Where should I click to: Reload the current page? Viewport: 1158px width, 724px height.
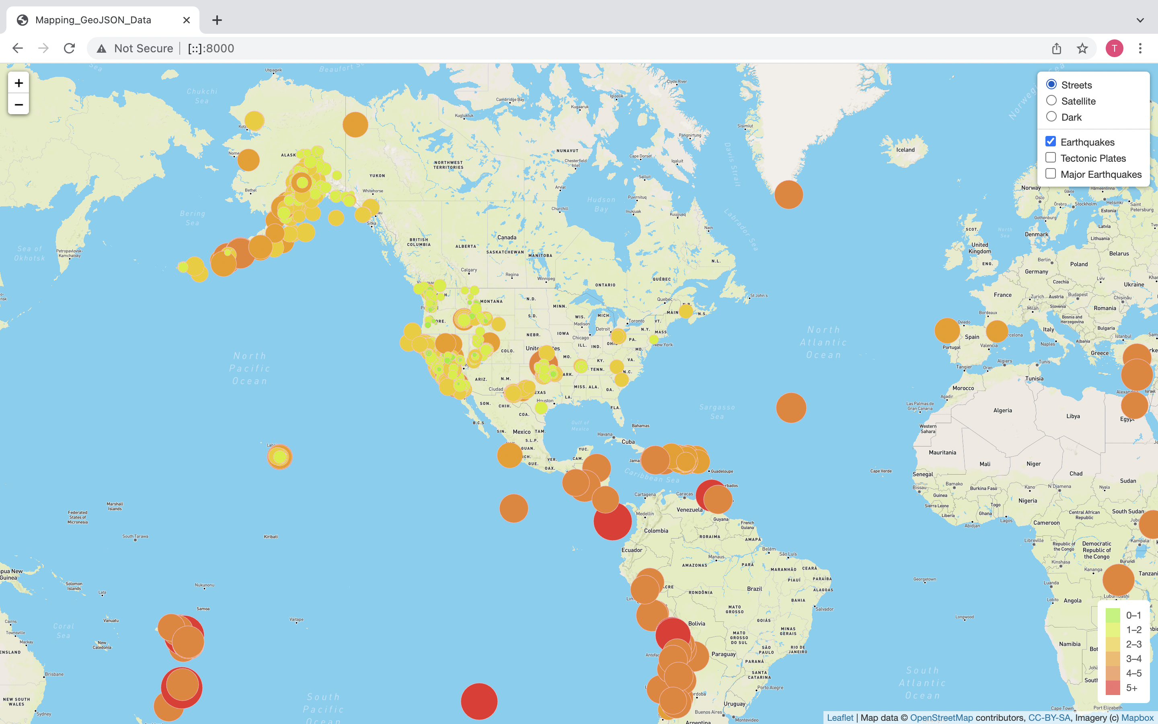pos(70,48)
